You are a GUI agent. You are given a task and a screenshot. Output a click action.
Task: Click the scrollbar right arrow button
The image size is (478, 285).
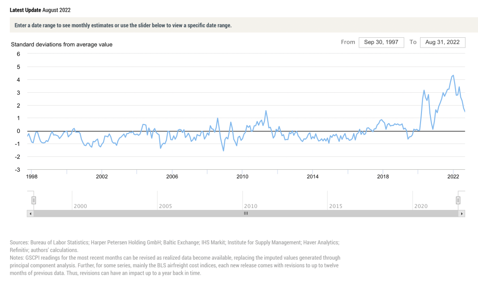(462, 214)
